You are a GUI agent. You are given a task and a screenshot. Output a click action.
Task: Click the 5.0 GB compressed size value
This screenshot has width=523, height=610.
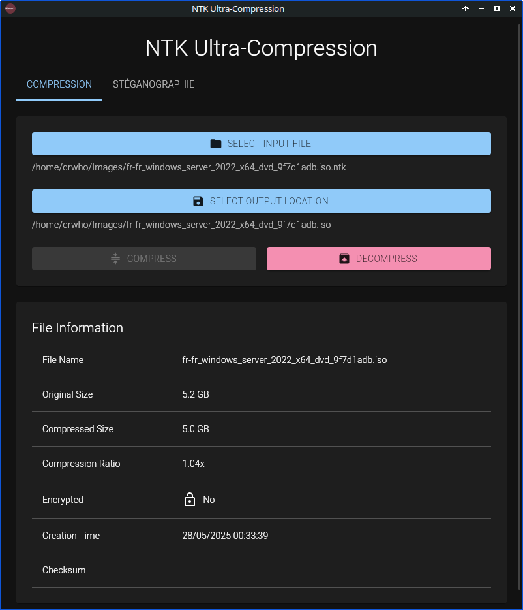[x=196, y=429]
